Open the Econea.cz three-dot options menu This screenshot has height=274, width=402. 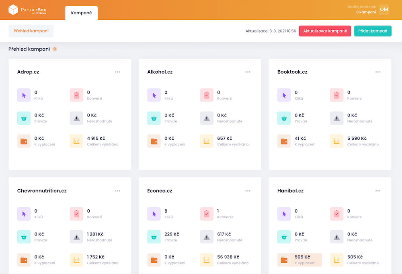(248, 191)
